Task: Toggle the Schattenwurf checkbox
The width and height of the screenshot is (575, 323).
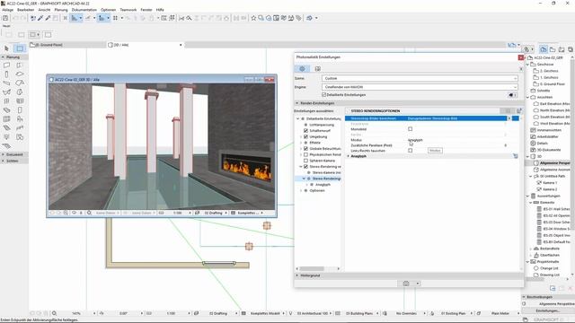Action: 305,131
